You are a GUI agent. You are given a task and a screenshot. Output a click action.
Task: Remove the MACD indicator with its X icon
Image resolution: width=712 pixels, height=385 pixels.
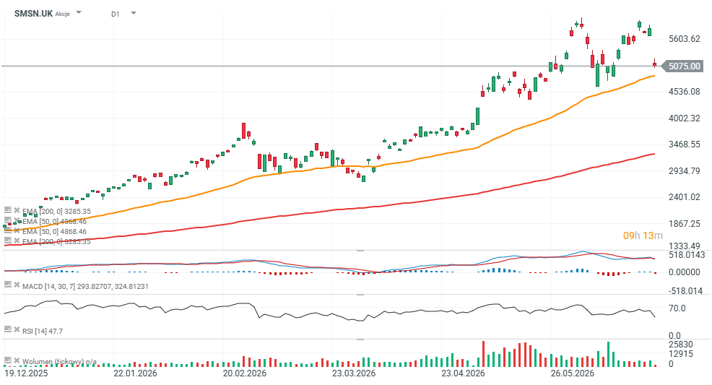pyautogui.click(x=17, y=285)
